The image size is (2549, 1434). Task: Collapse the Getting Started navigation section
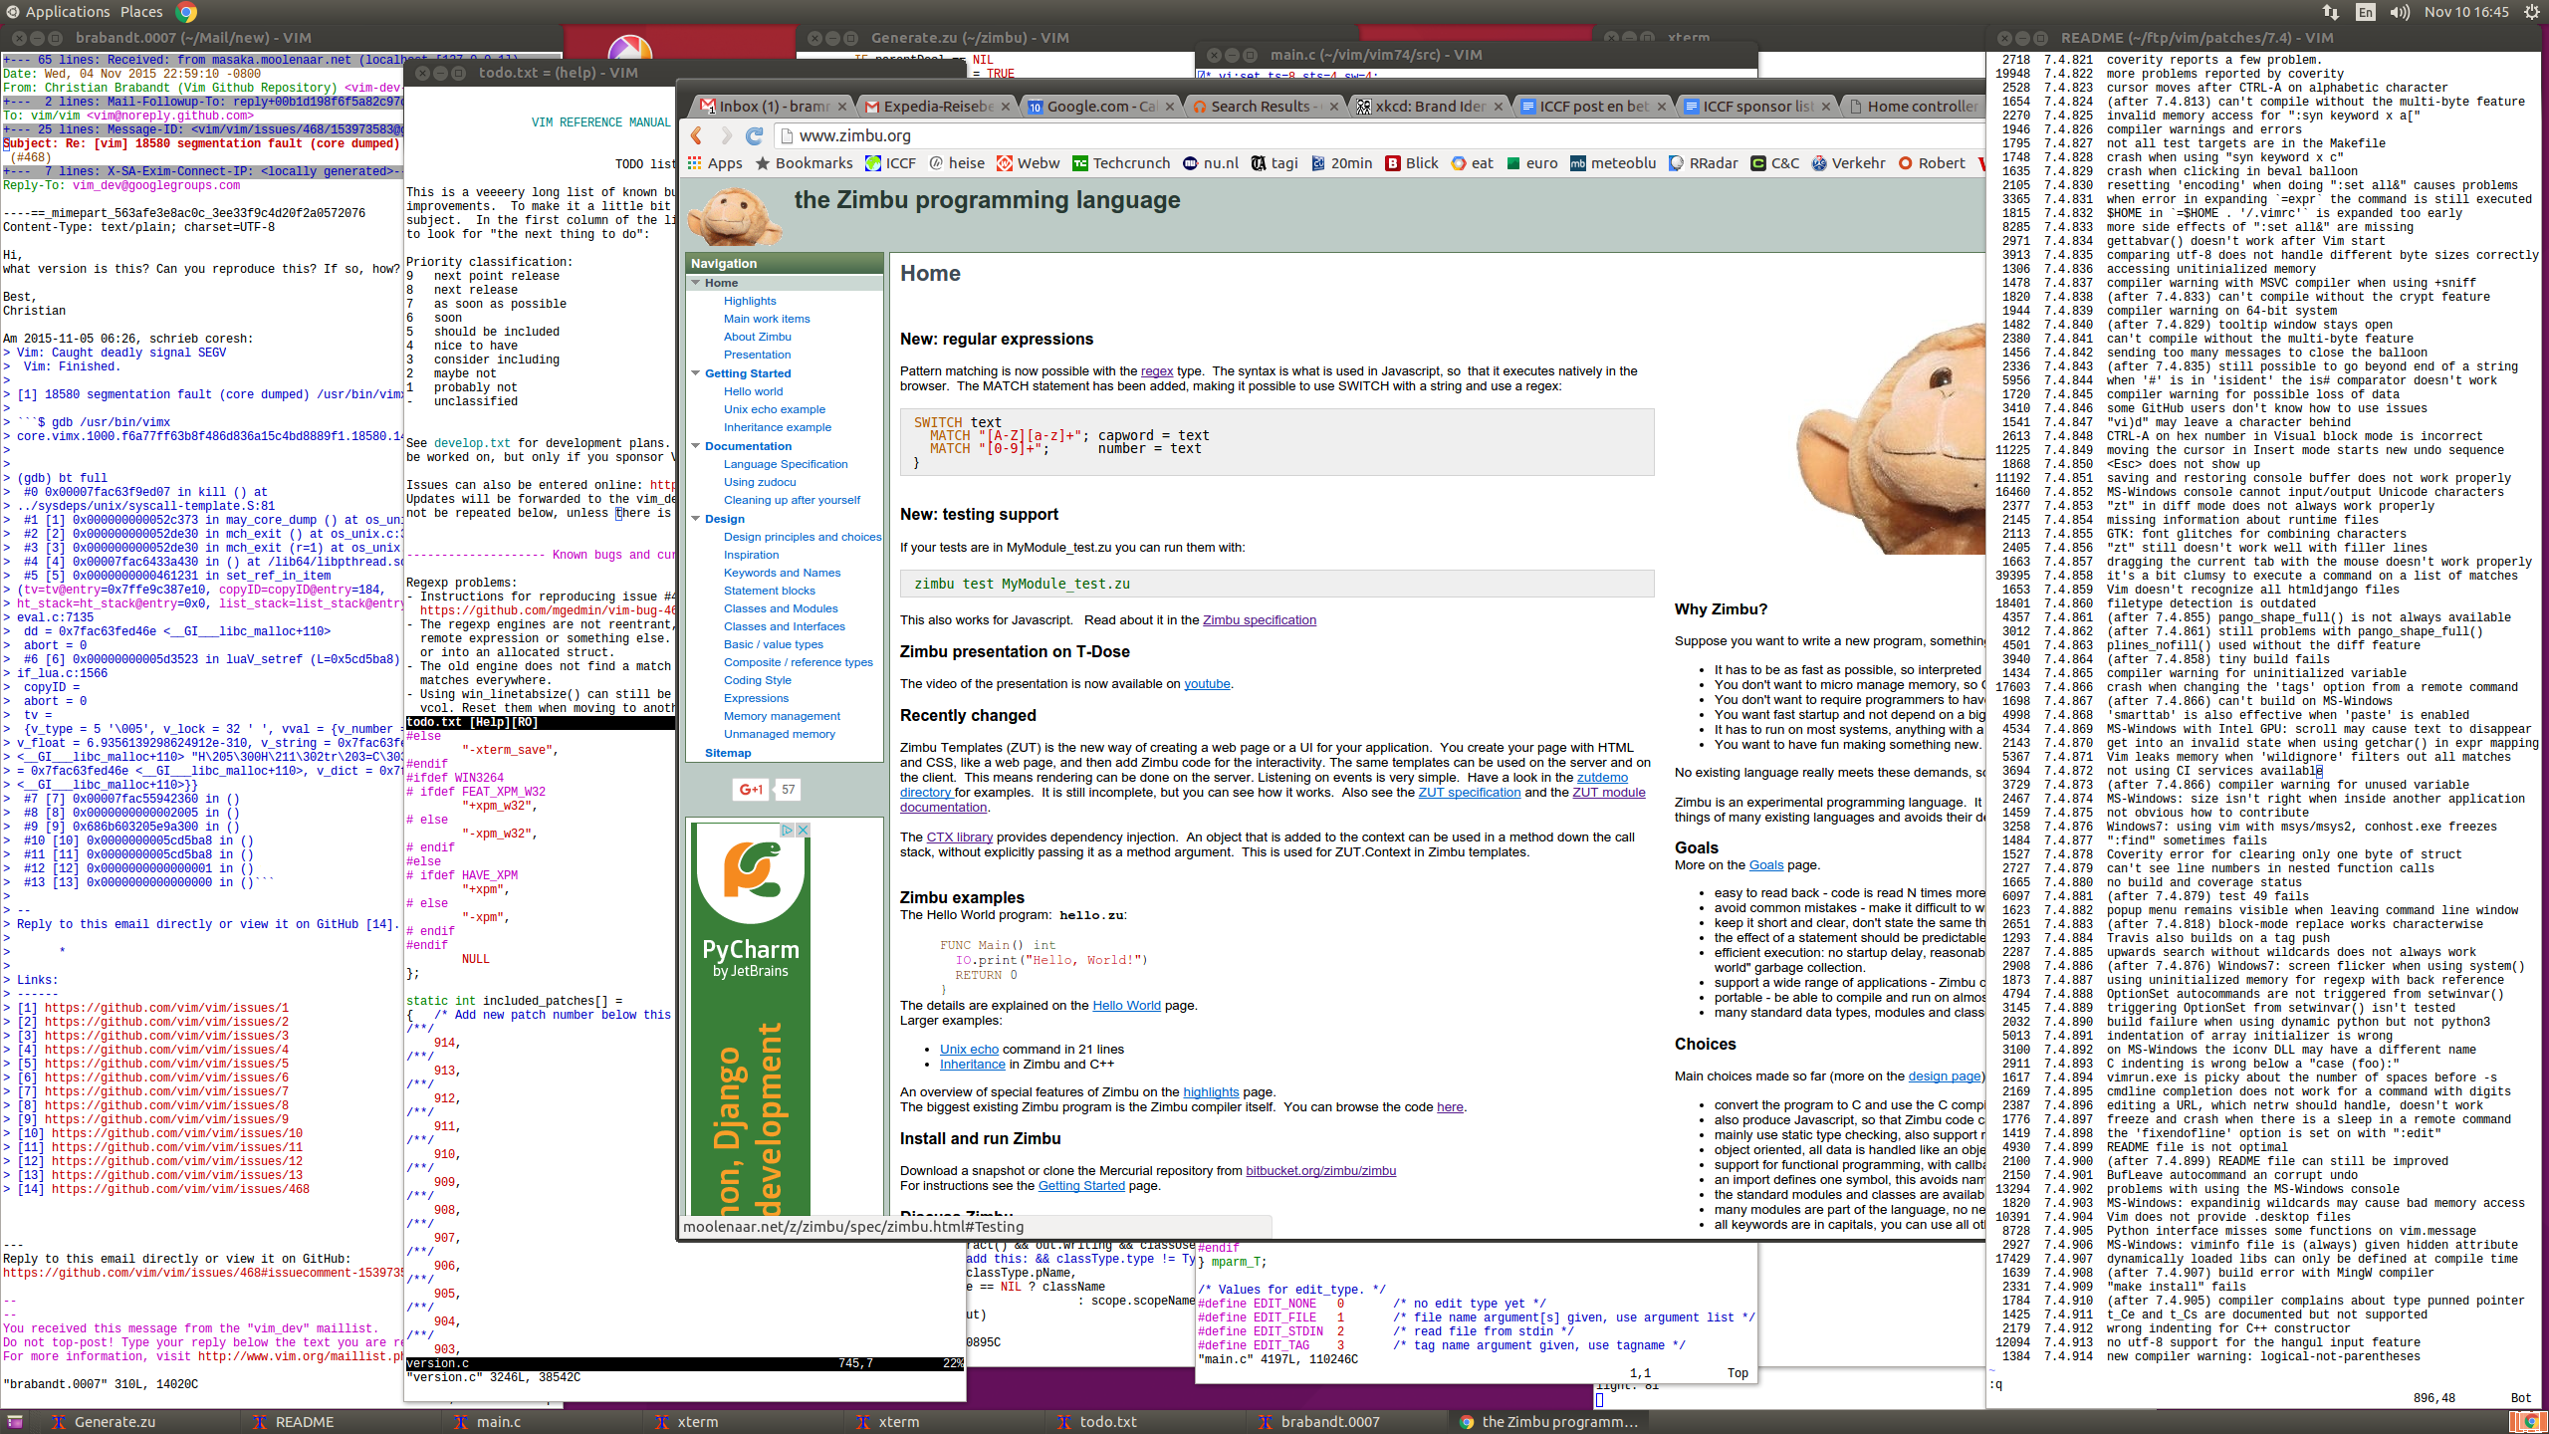click(696, 373)
